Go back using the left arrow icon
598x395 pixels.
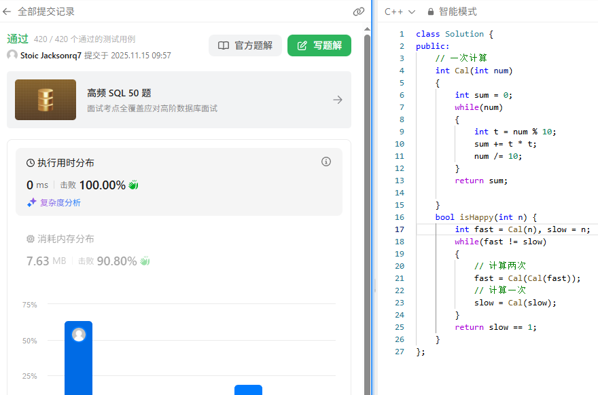coord(7,12)
